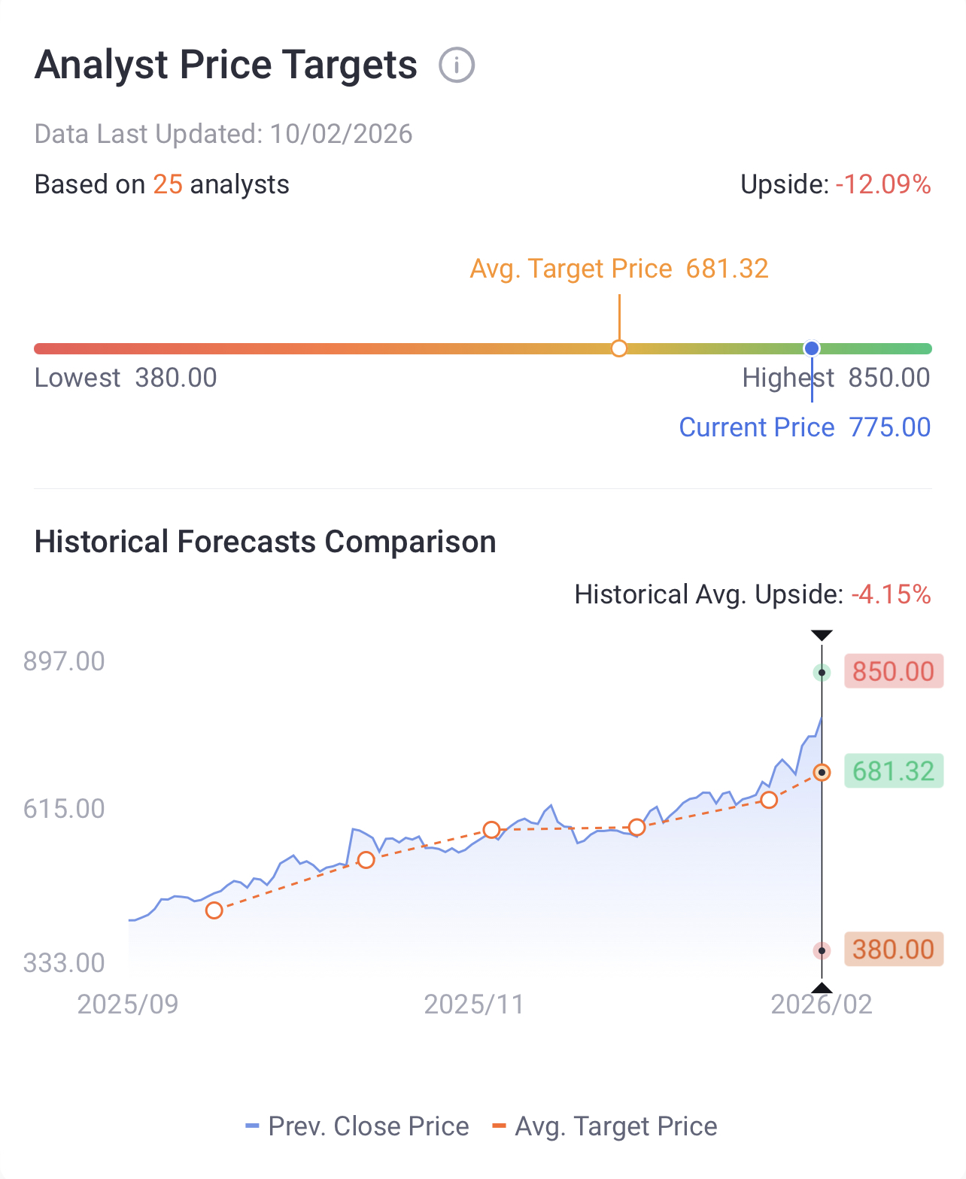Click the average target price marker on gradient bar
The image size is (966, 1179).
(619, 348)
